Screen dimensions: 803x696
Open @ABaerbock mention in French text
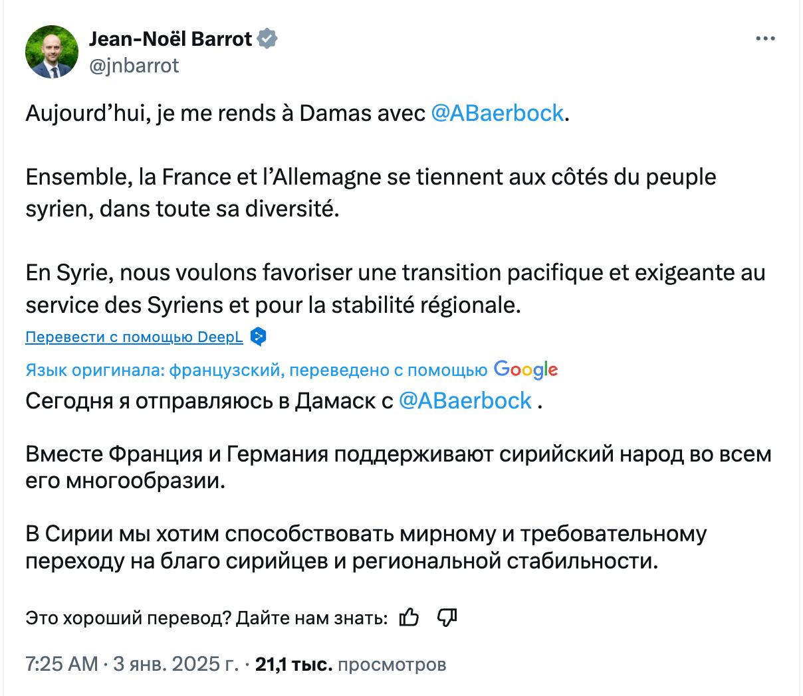[497, 114]
